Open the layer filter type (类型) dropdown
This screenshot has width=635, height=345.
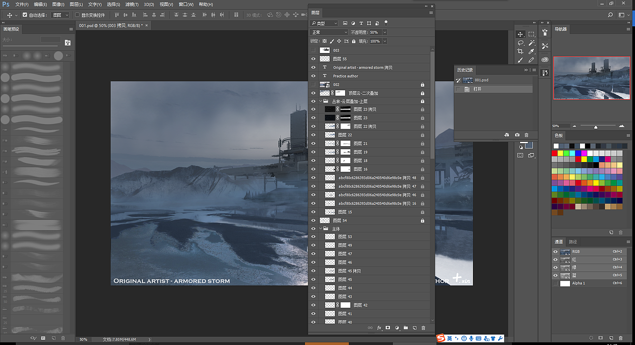point(324,23)
